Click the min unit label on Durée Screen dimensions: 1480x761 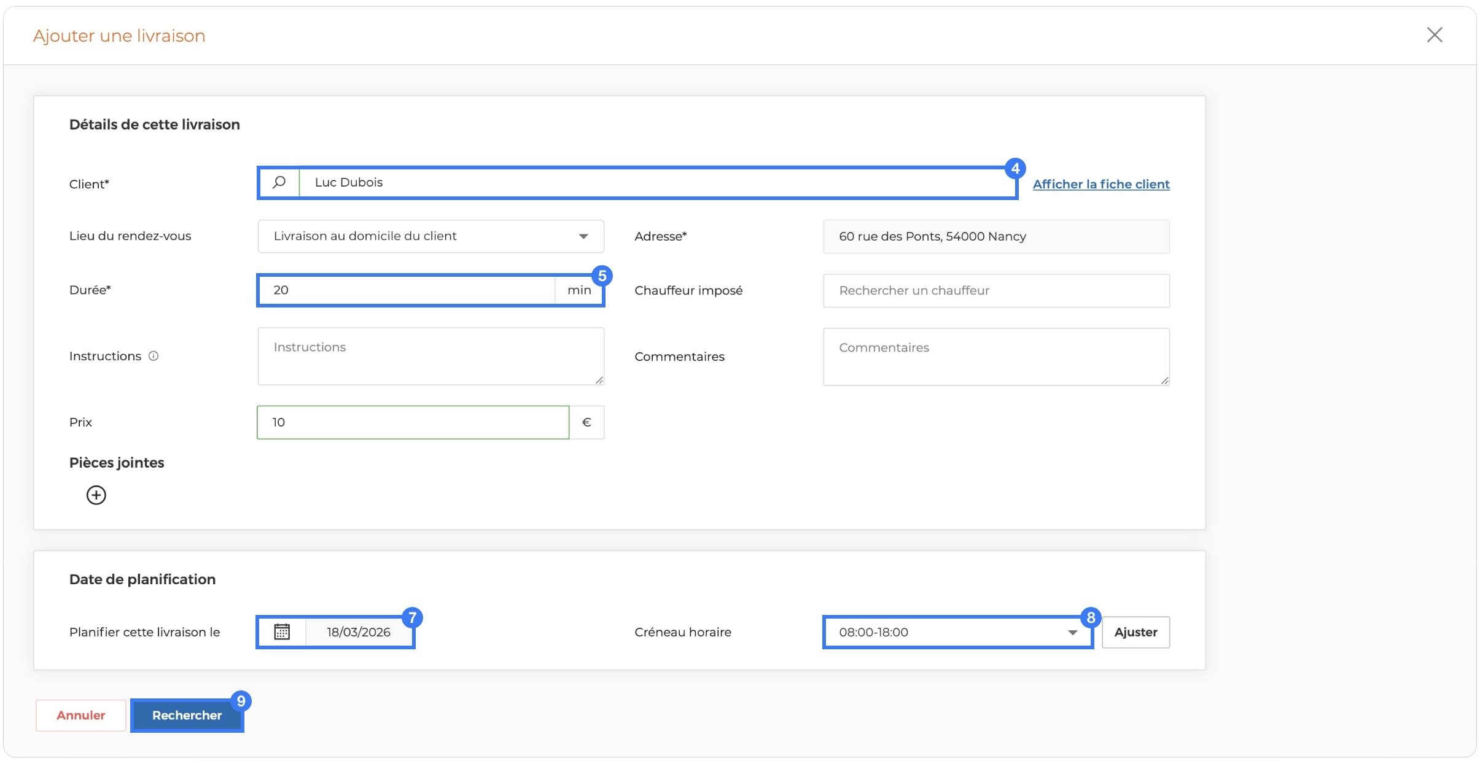click(579, 290)
